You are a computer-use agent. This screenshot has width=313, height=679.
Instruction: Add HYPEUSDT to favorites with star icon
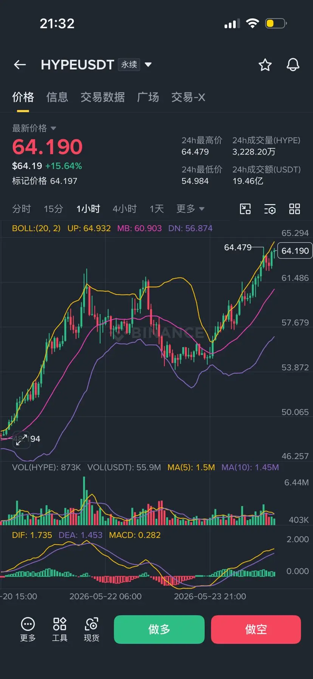[x=265, y=65]
